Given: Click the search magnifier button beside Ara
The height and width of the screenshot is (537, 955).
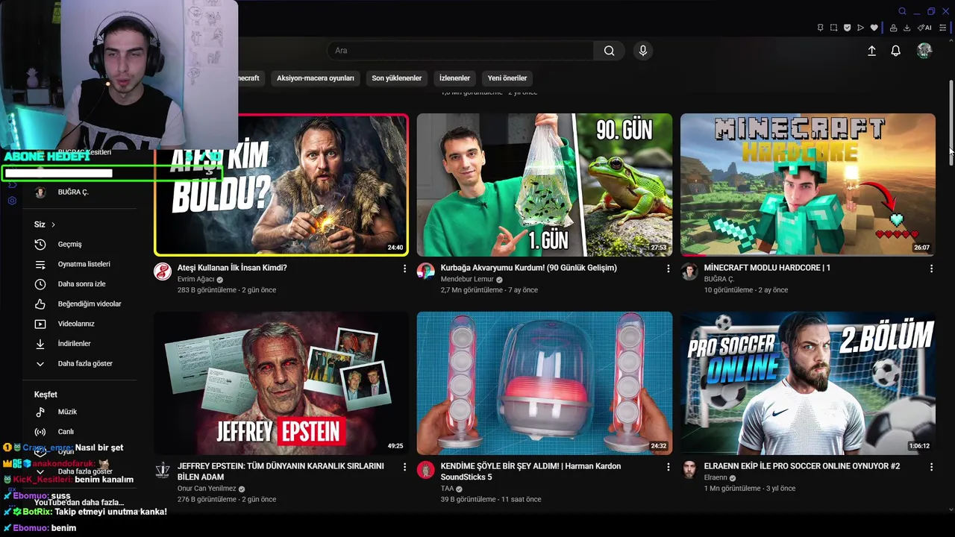Looking at the screenshot, I should 610,51.
